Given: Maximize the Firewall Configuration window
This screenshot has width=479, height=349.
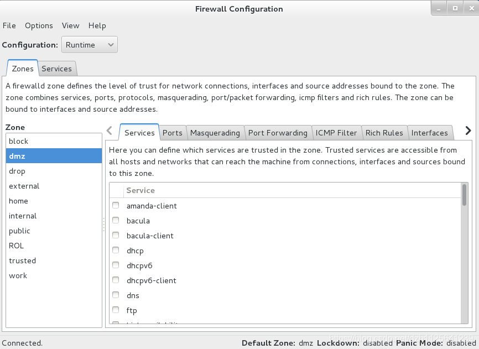Looking at the screenshot, I should [x=455, y=8].
